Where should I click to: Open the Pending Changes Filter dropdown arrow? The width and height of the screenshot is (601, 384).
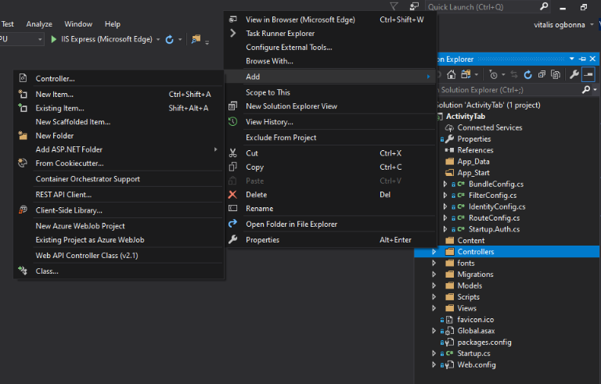click(x=503, y=75)
